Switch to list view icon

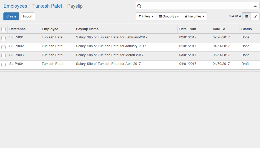tap(246, 16)
